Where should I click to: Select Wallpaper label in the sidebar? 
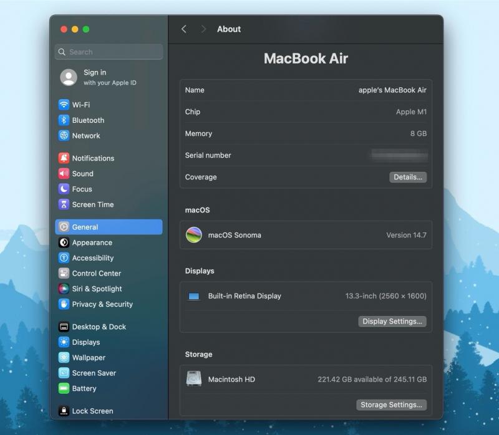[89, 358]
